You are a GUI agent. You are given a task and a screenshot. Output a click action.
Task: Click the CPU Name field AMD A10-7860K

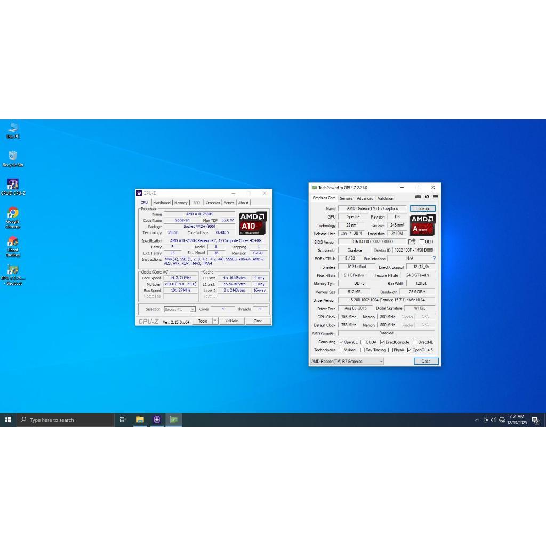(199, 214)
